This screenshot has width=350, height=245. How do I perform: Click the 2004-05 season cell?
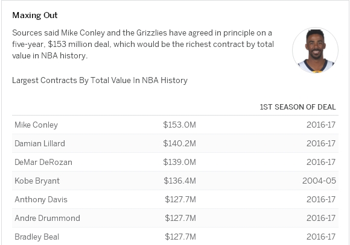pyautogui.click(x=319, y=181)
